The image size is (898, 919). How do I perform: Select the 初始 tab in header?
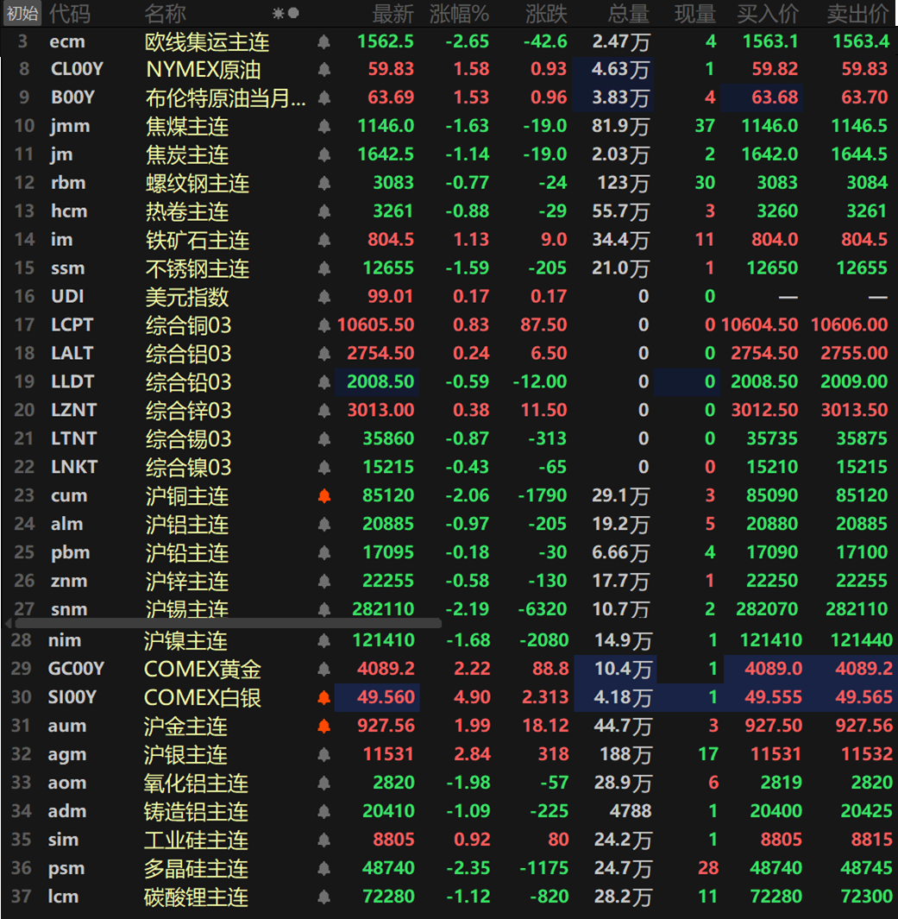pyautogui.click(x=22, y=13)
